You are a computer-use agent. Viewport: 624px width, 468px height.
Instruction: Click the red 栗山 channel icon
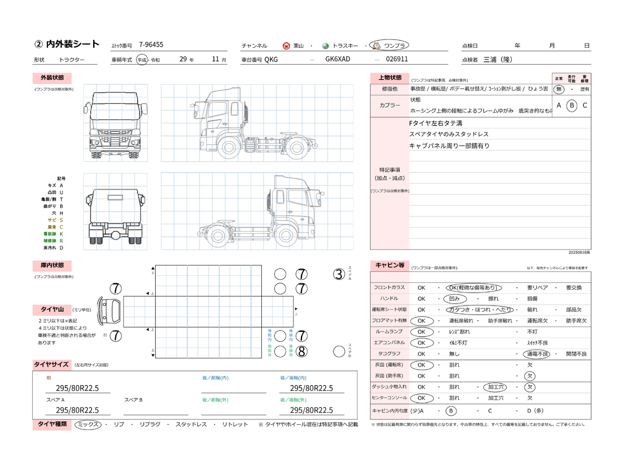[286, 46]
